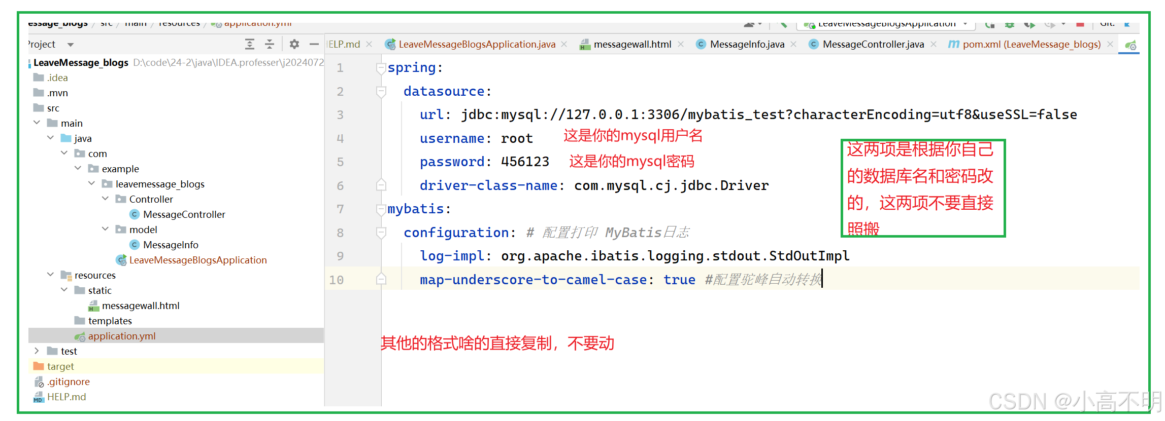Screen dimensions: 1165x421
Task: Open Project panel settings gear
Action: (x=294, y=44)
